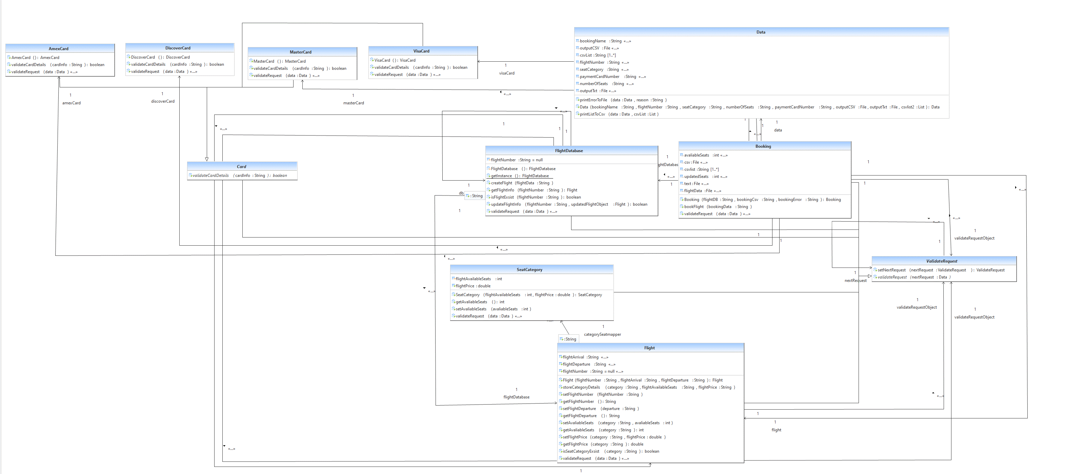Select getFlightPrice method in Flight

[601, 444]
